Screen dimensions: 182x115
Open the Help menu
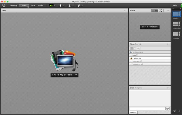point(175,5)
